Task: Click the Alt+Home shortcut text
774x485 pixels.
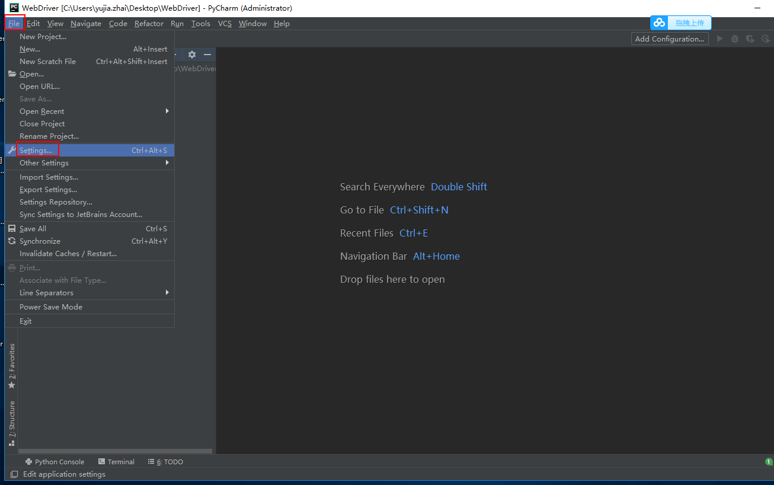Action: pyautogui.click(x=436, y=256)
